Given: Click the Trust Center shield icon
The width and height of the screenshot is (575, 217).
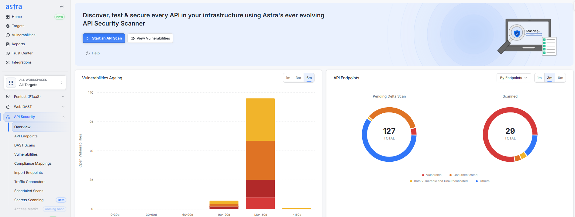Looking at the screenshot, I should pyautogui.click(x=8, y=53).
